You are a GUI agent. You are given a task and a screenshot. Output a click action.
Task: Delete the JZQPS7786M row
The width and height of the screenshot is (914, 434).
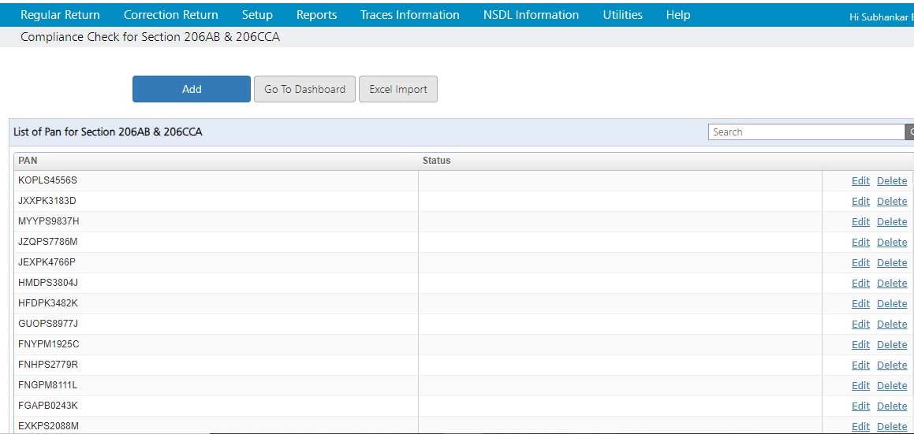[x=892, y=243]
